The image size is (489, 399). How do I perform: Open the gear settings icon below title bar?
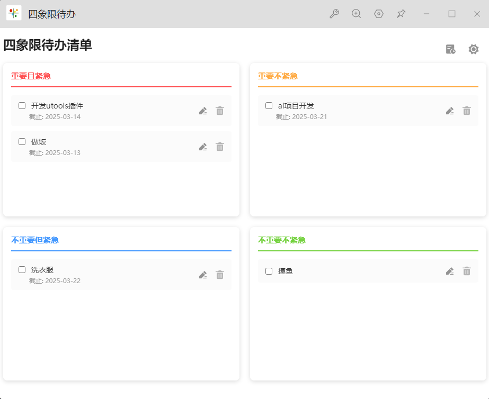click(474, 49)
